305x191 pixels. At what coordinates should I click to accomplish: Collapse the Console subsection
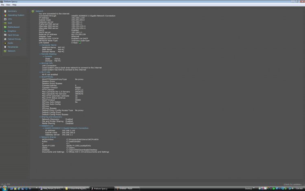(44, 57)
